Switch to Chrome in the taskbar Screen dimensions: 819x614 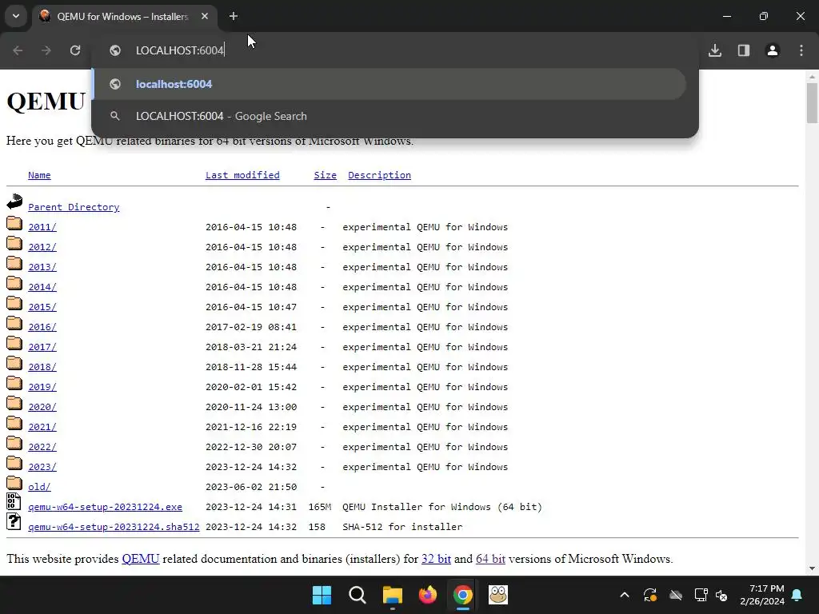(463, 595)
